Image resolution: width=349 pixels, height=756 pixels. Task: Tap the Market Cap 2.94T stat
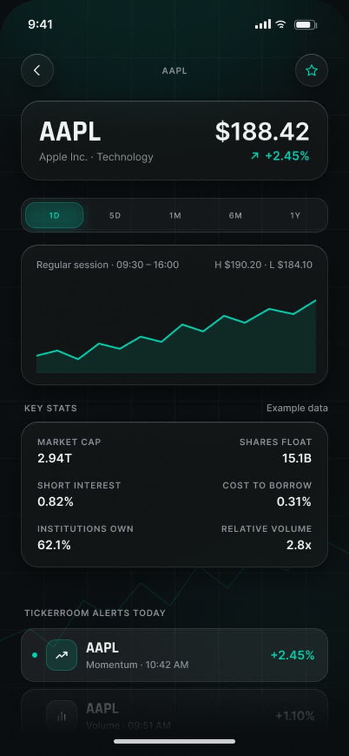tap(69, 451)
